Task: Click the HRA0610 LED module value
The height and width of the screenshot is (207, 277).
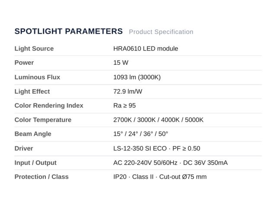Action: [145, 49]
